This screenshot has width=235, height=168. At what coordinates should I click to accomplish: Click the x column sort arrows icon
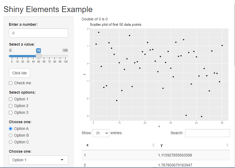tap(153, 145)
